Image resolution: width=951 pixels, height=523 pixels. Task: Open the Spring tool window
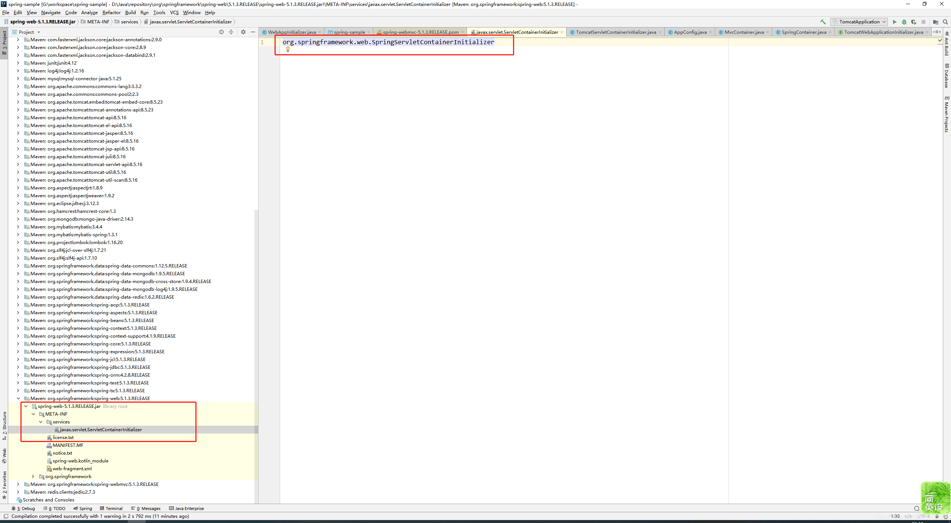(x=82, y=509)
